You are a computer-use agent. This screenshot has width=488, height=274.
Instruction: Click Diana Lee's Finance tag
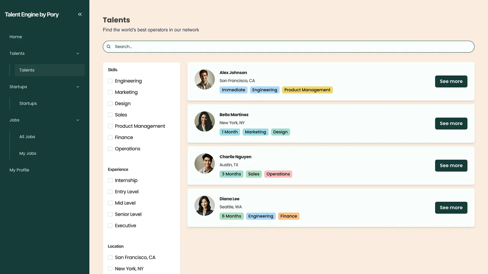(289, 216)
